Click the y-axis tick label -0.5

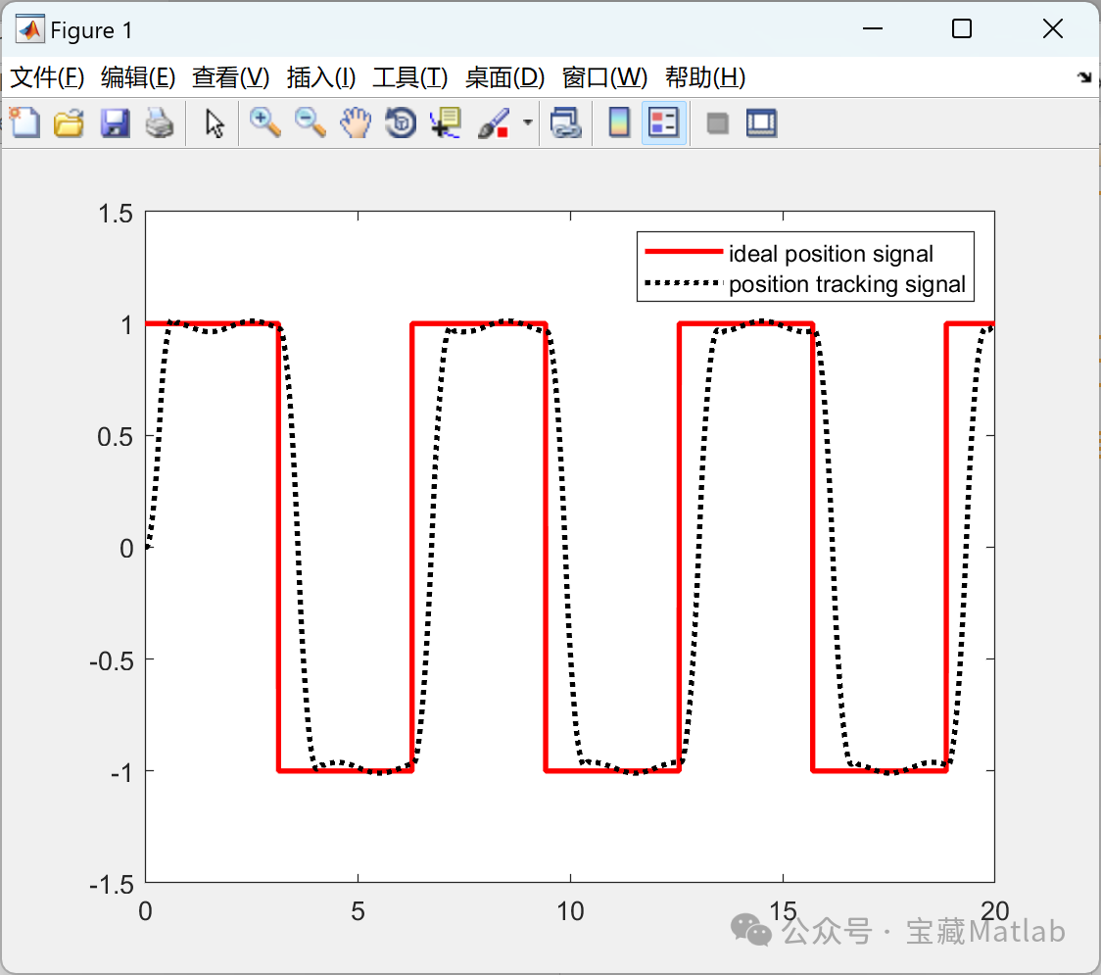tap(111, 661)
